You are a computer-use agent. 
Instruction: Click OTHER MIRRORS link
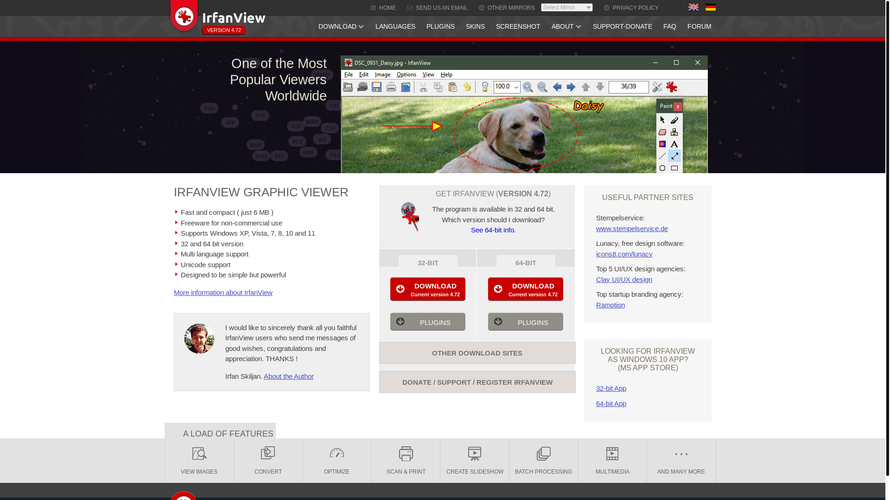[x=507, y=8]
